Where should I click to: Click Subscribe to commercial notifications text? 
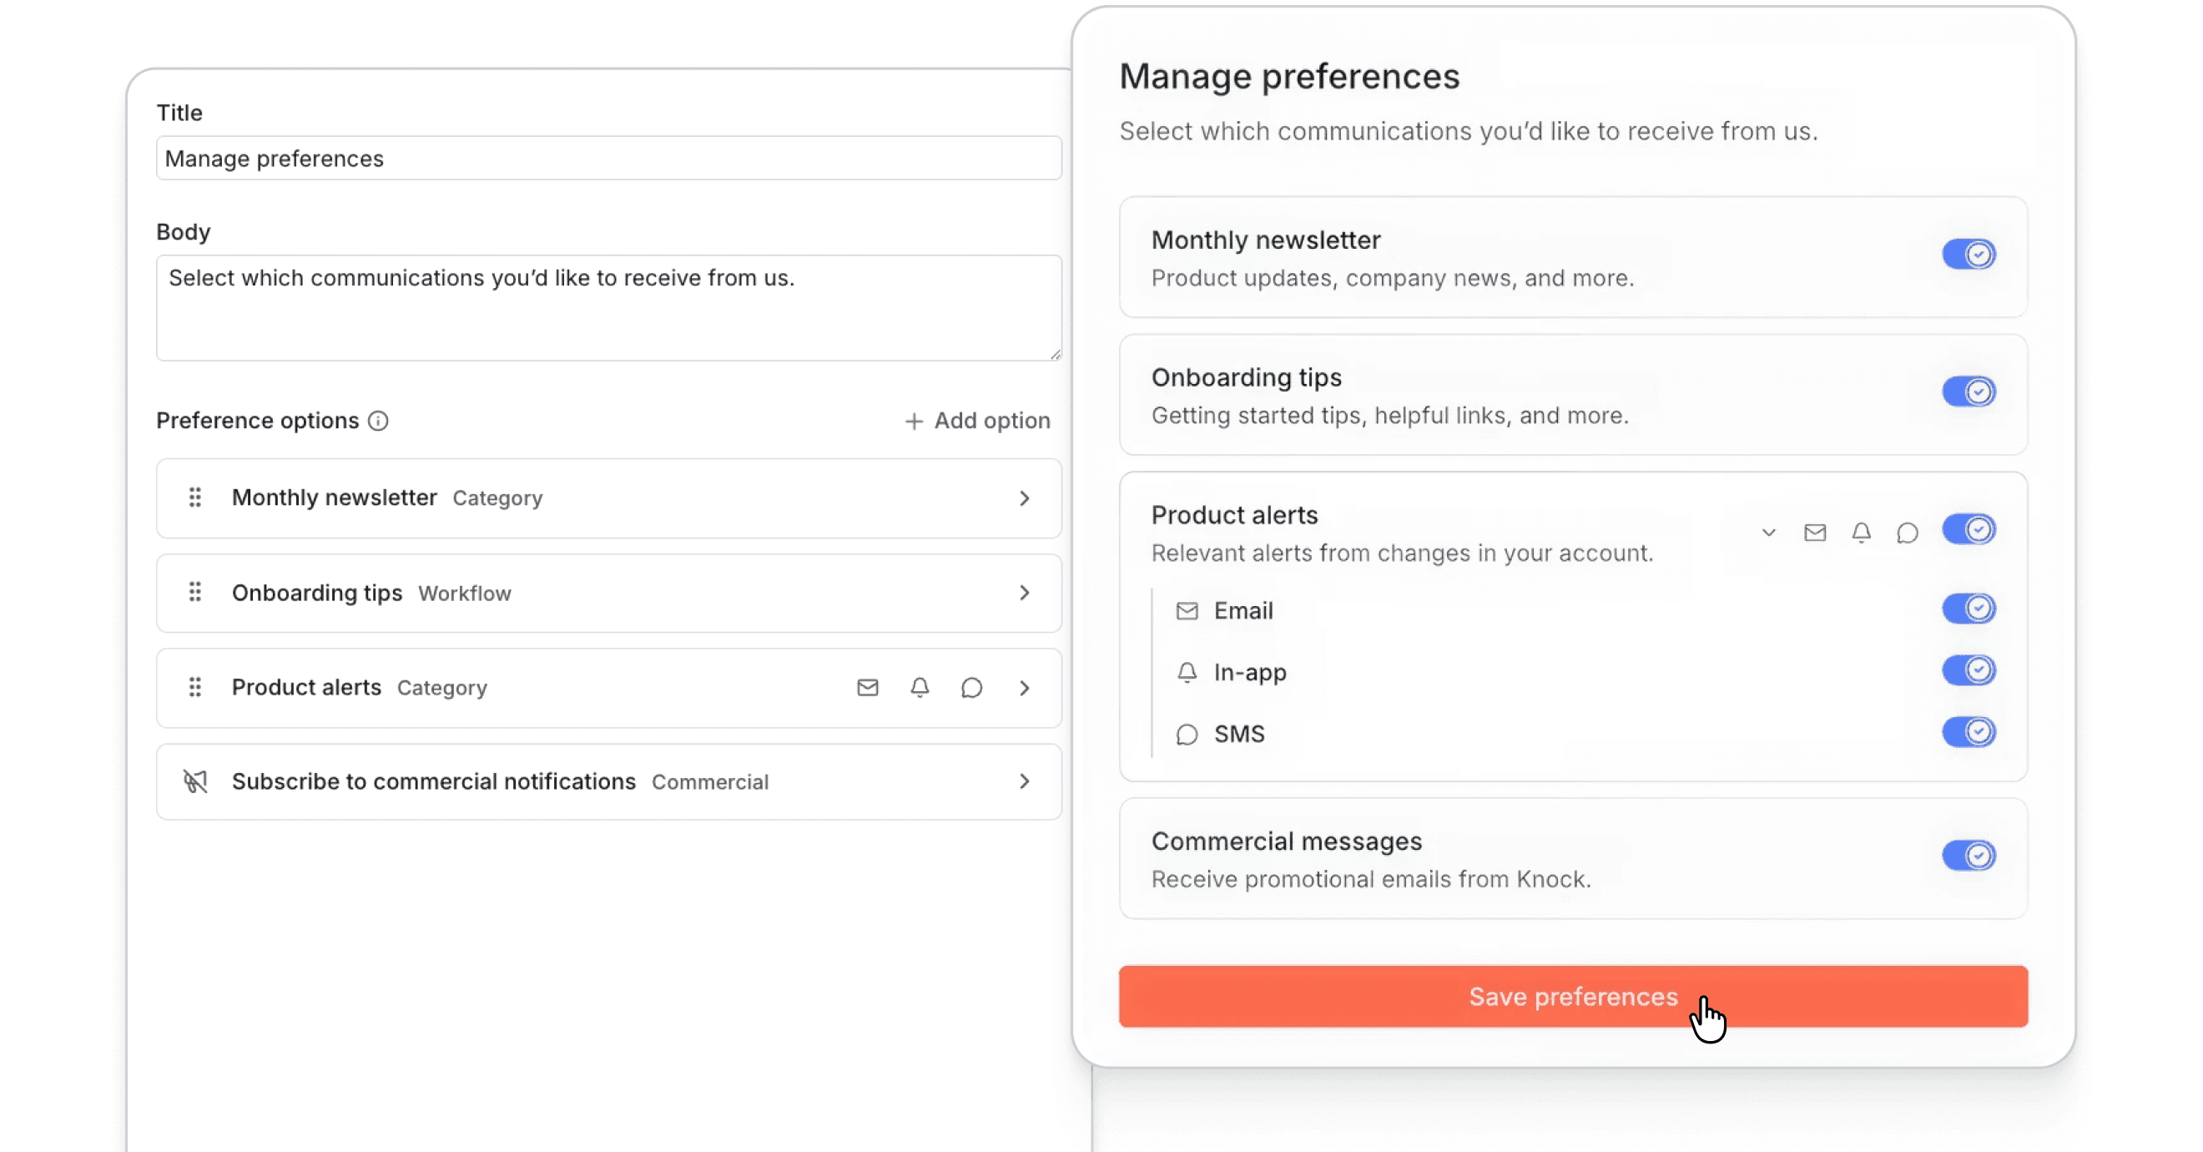[434, 781]
